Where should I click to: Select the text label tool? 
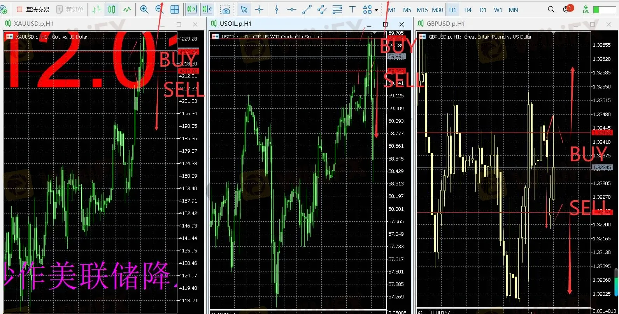[x=352, y=9]
